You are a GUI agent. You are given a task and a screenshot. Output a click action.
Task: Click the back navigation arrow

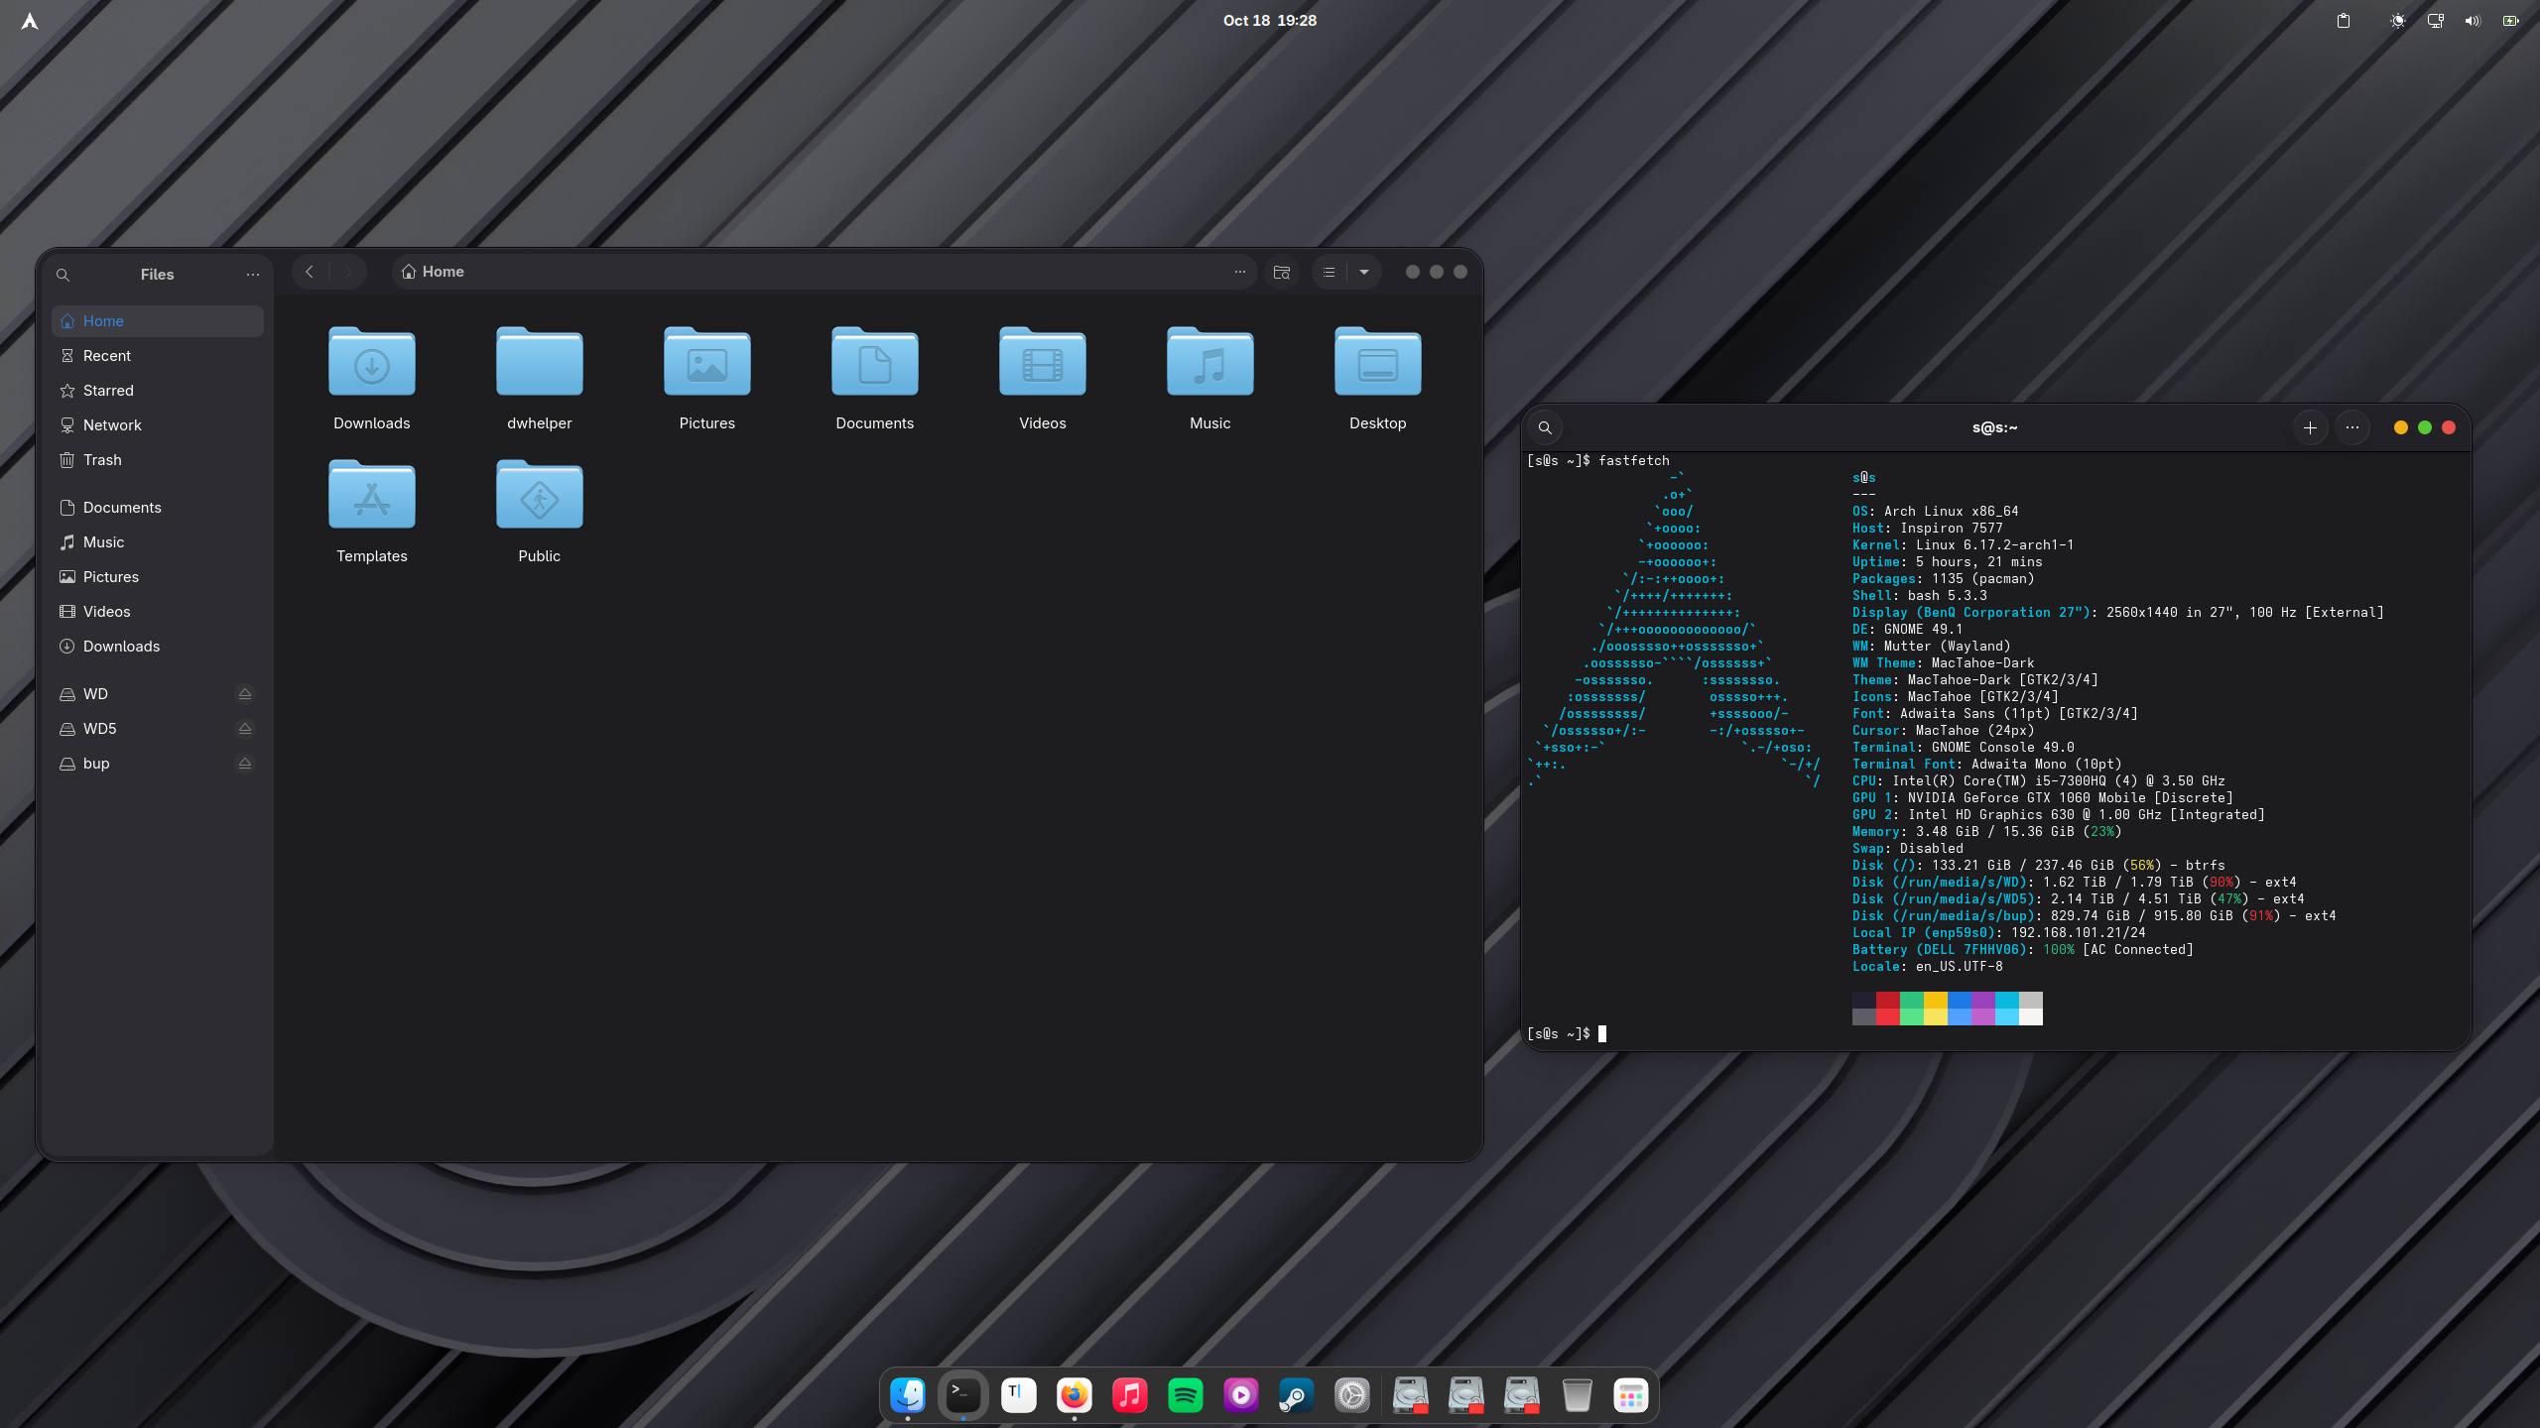pyautogui.click(x=310, y=272)
